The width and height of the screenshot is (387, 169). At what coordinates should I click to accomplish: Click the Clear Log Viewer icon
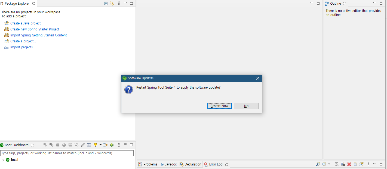[x=343, y=164]
